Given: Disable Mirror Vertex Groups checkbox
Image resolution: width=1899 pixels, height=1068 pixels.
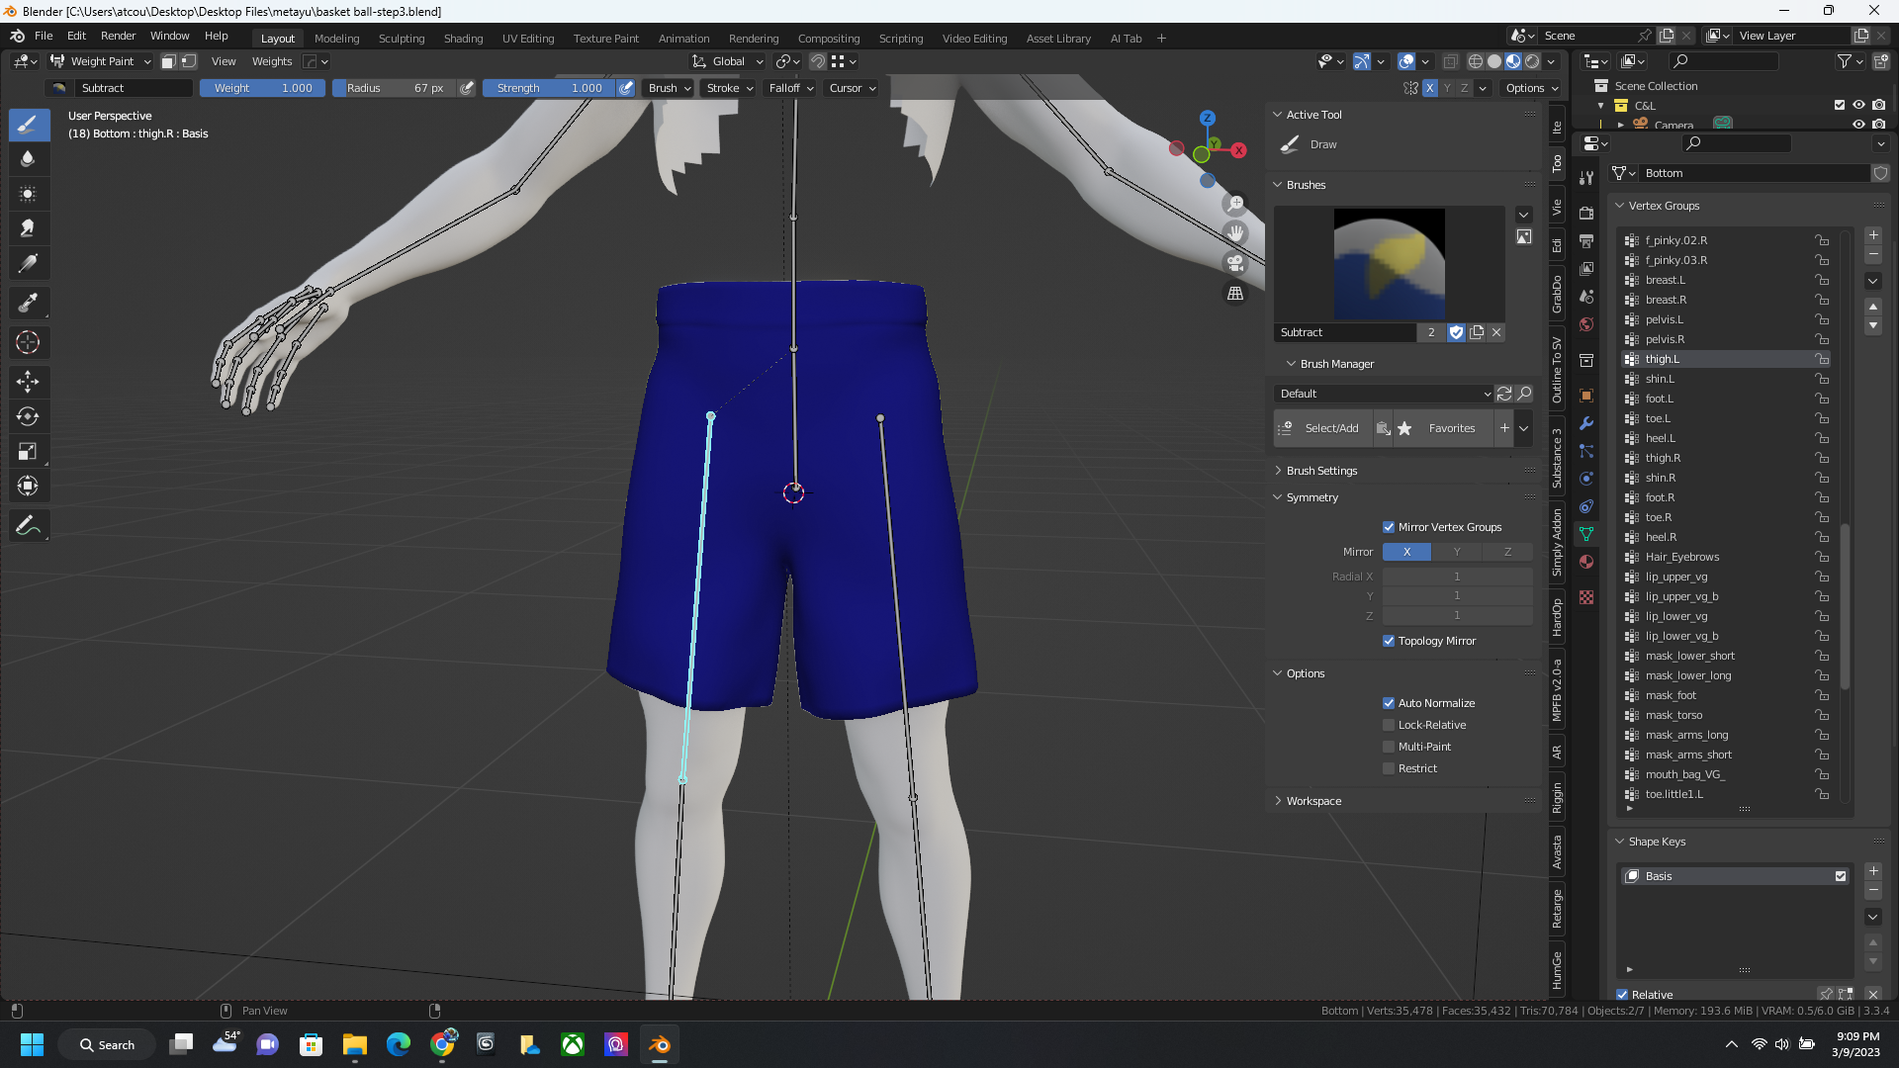Looking at the screenshot, I should (1389, 527).
